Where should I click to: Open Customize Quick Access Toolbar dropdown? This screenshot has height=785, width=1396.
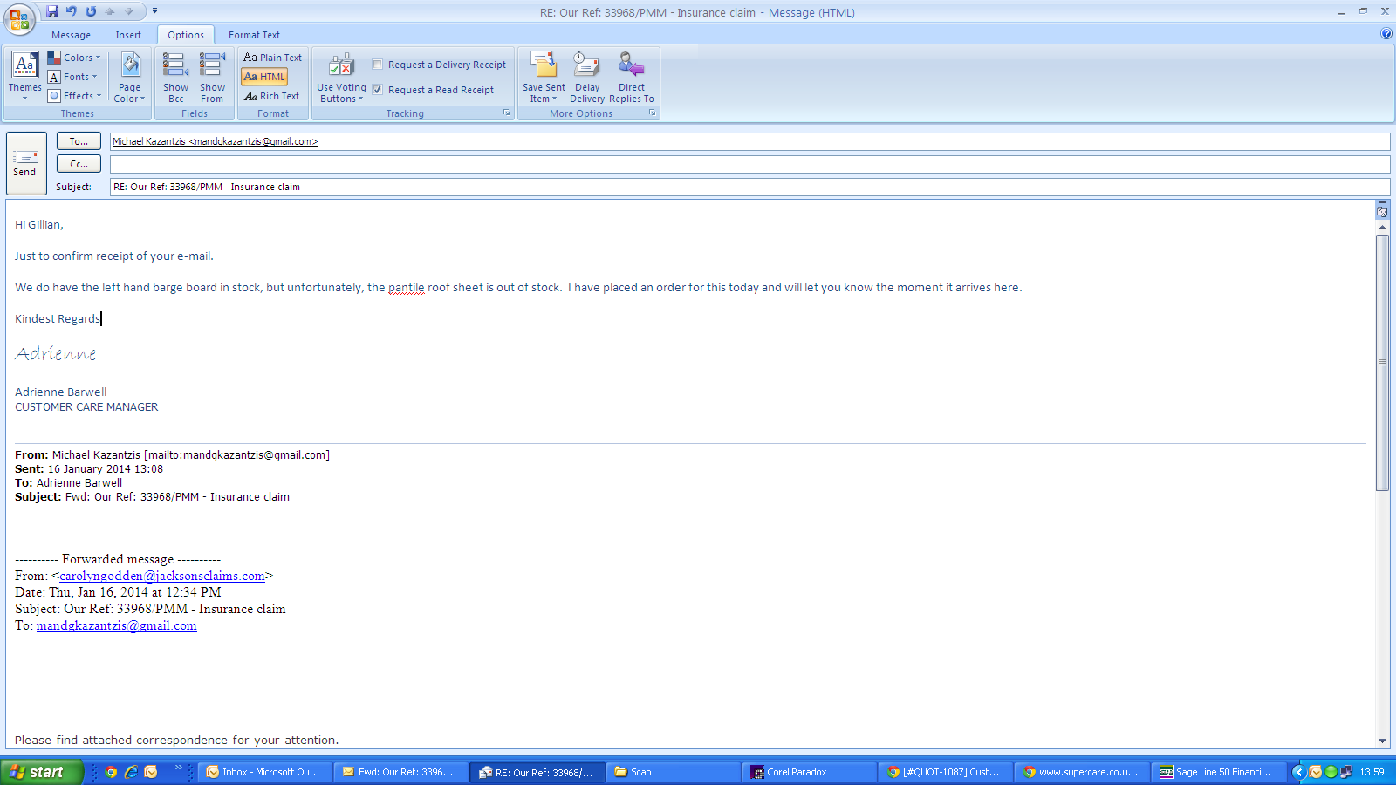(x=154, y=11)
